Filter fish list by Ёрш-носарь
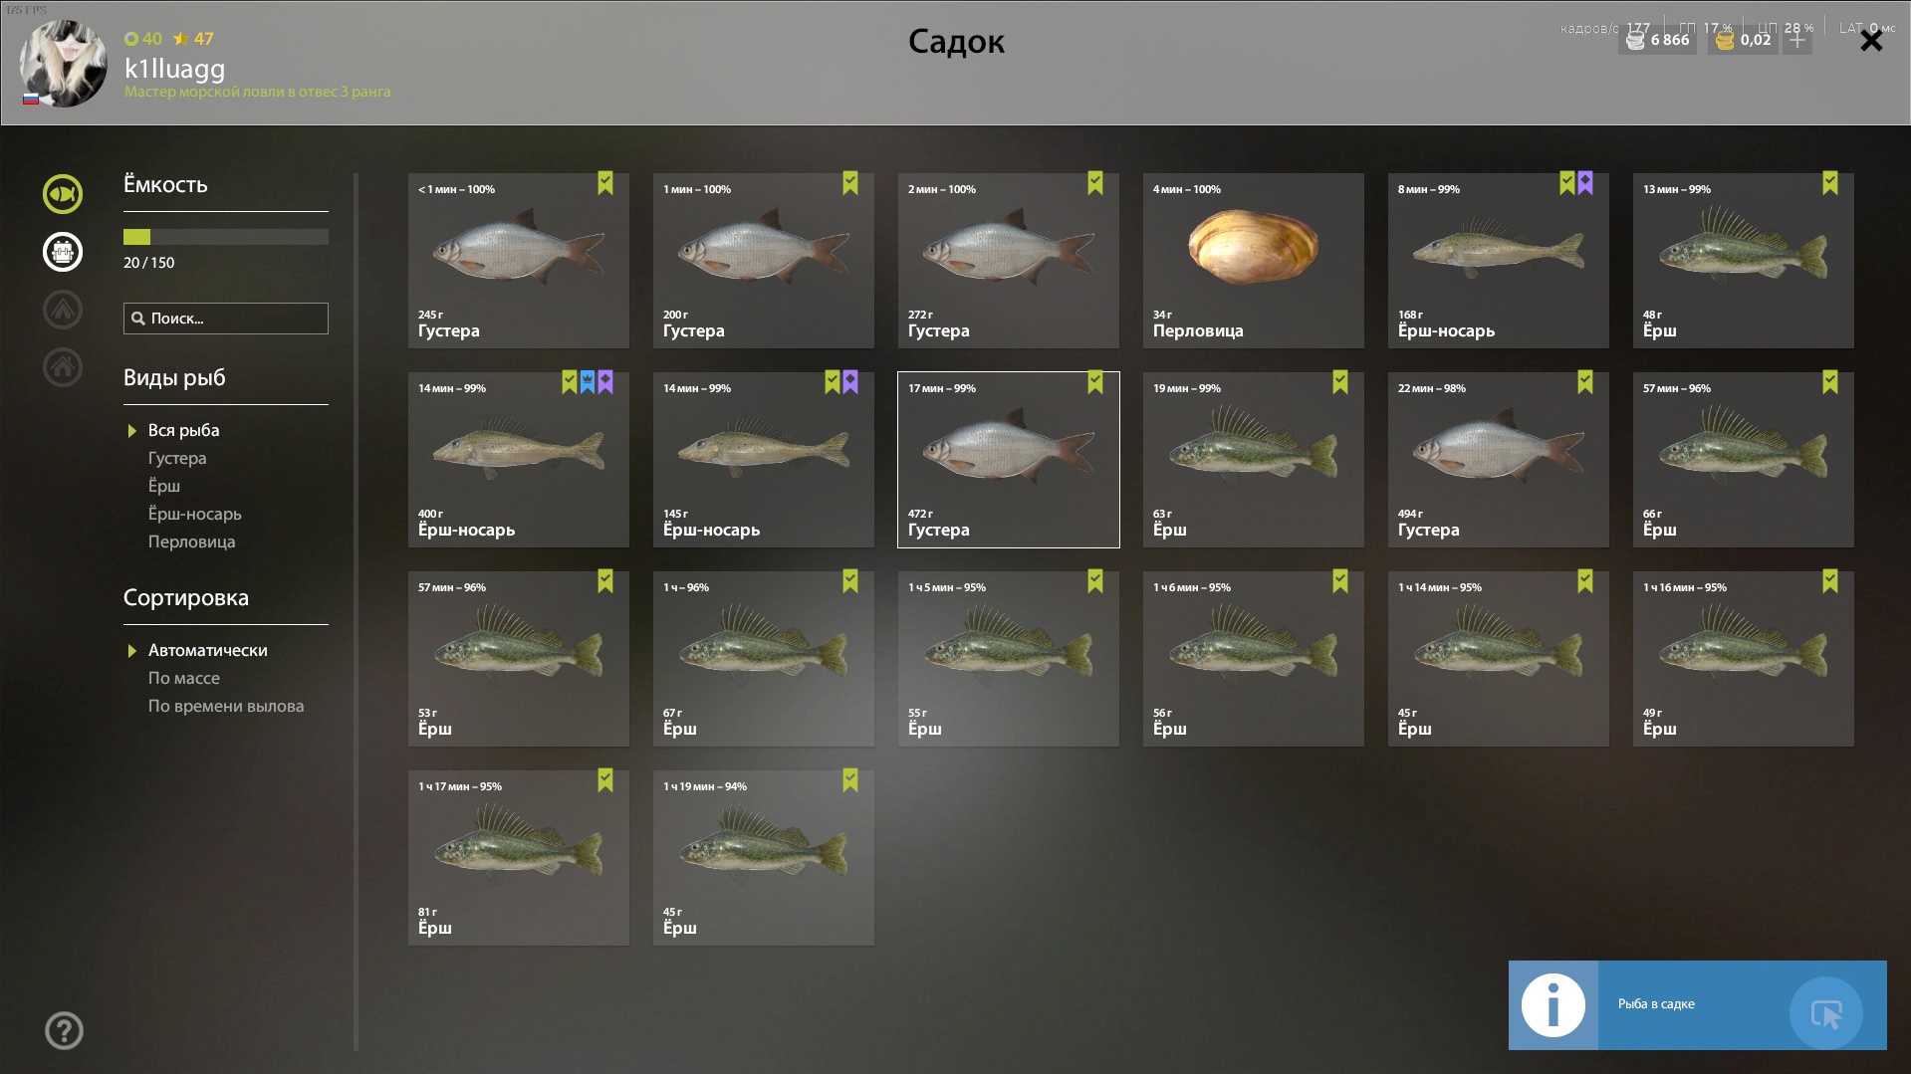Image resolution: width=1911 pixels, height=1074 pixels. (x=195, y=514)
